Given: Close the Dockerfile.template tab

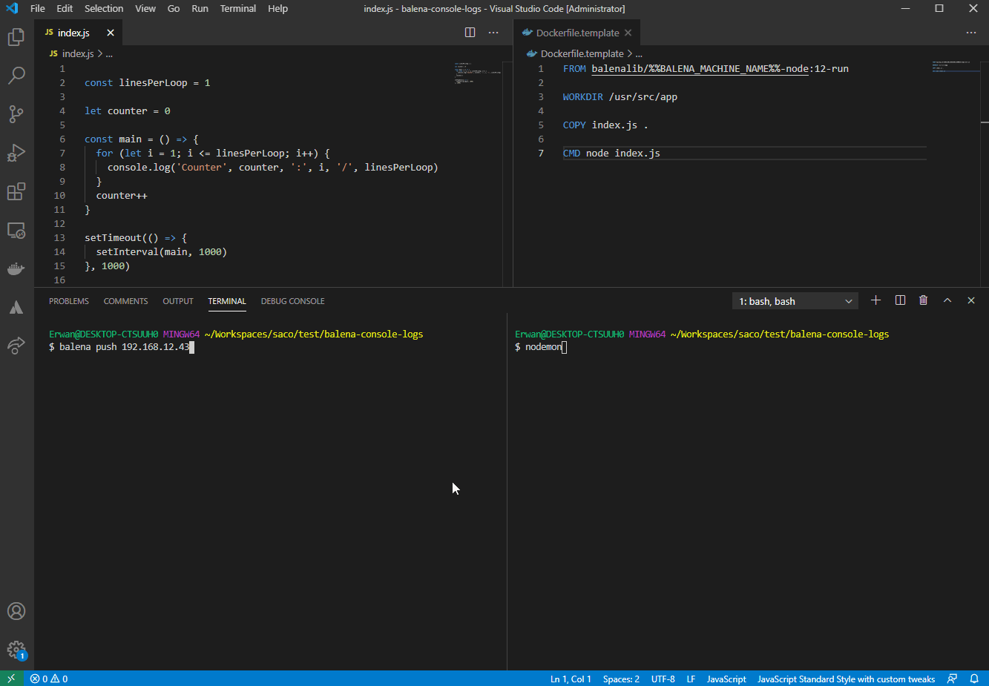Looking at the screenshot, I should coord(628,33).
